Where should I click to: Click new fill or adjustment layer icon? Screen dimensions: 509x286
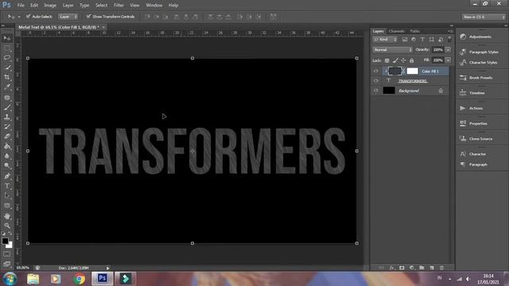coord(412,268)
